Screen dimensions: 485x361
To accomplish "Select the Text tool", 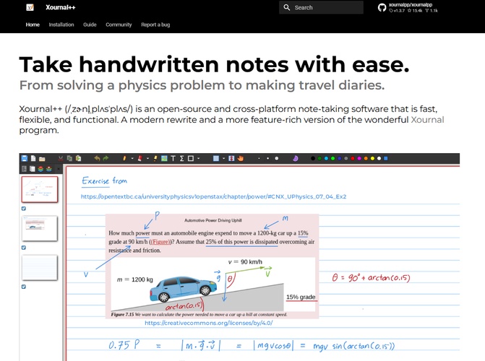I will pyautogui.click(x=173, y=159).
